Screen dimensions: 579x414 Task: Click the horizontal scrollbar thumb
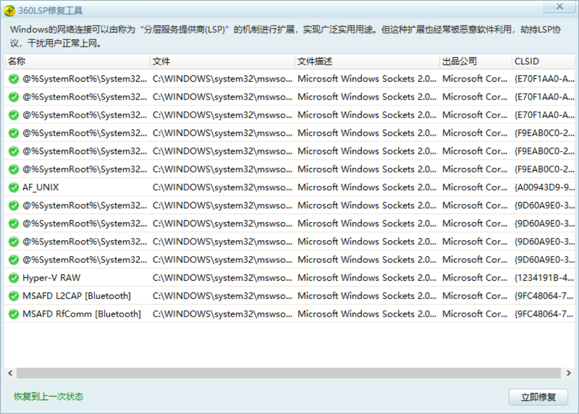coord(288,373)
